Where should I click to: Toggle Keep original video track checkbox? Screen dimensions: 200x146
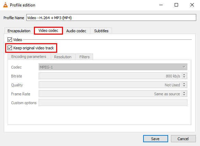click(x=10, y=48)
